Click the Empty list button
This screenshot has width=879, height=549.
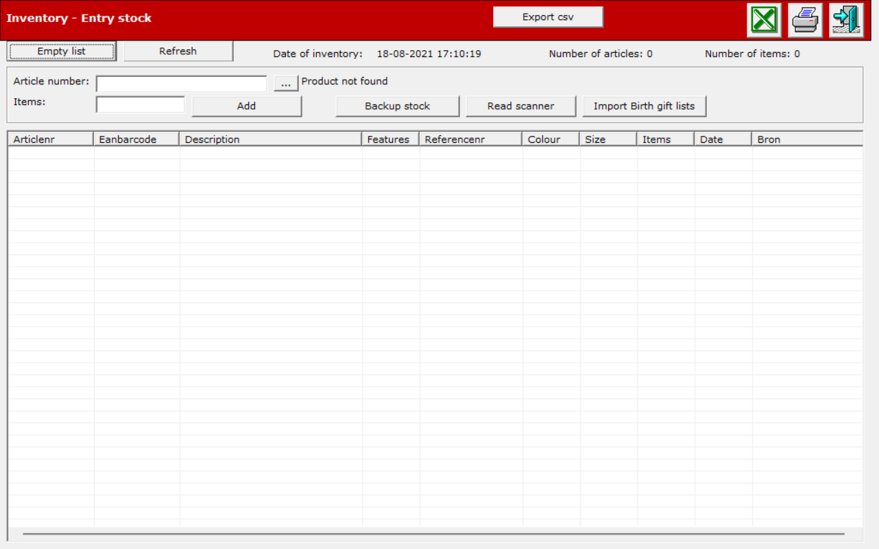coord(62,51)
